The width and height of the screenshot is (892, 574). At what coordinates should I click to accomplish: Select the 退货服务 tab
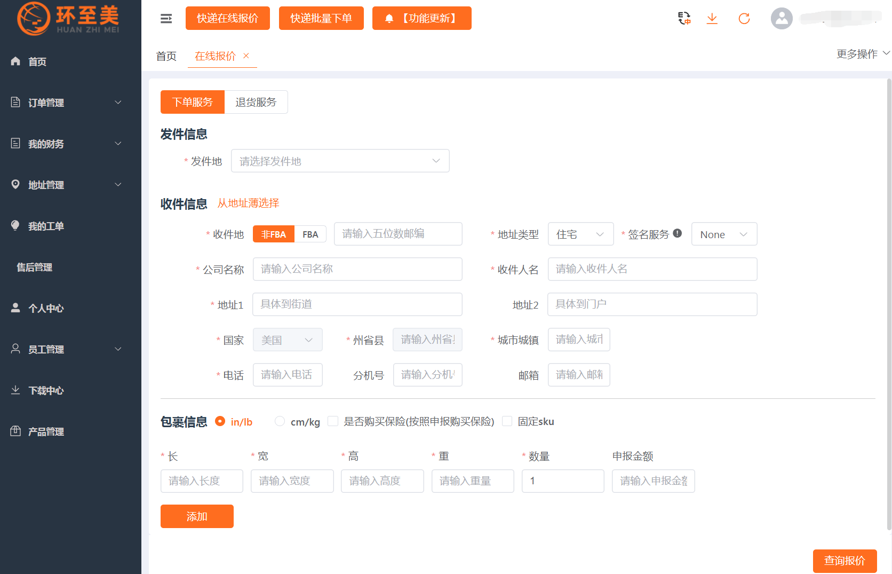coord(256,102)
